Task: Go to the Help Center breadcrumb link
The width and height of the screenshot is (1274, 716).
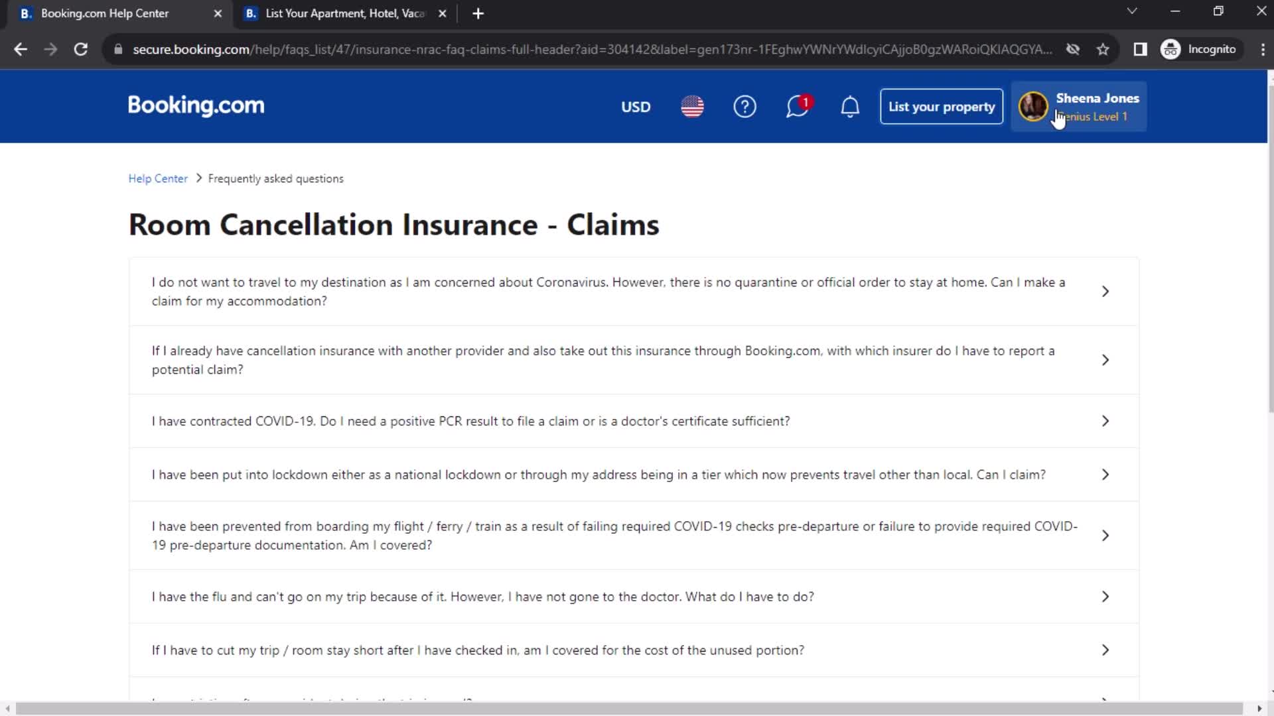Action: [158, 179]
